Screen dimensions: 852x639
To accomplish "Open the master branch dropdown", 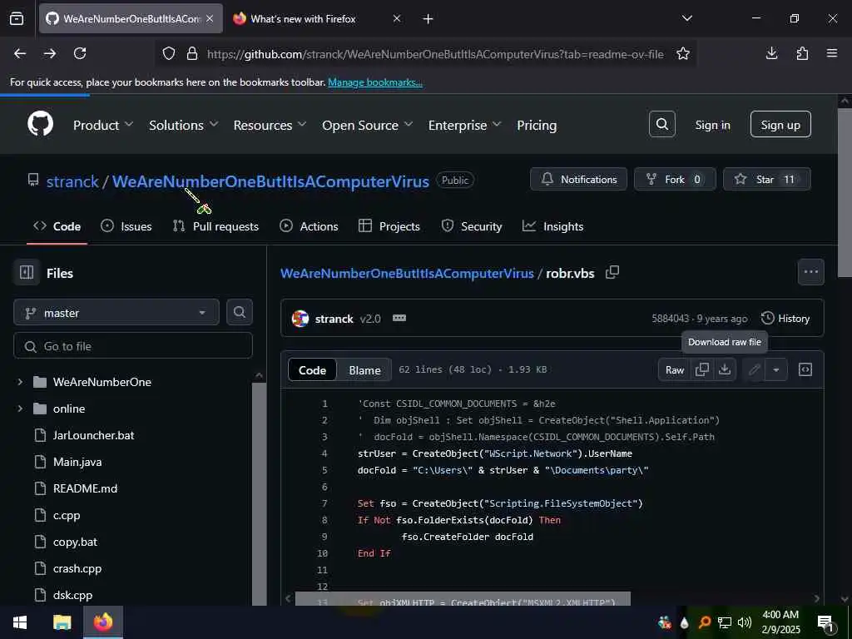I will [x=116, y=313].
